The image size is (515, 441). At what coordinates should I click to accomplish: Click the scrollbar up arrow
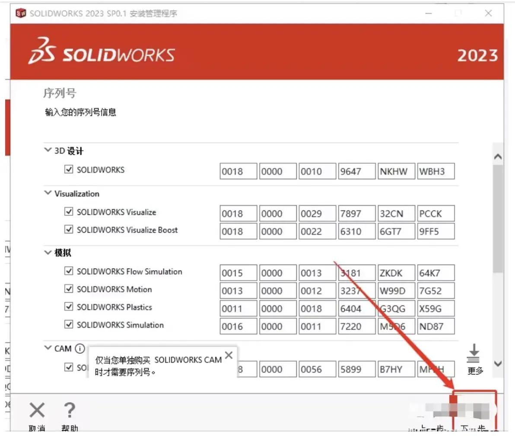pos(498,157)
